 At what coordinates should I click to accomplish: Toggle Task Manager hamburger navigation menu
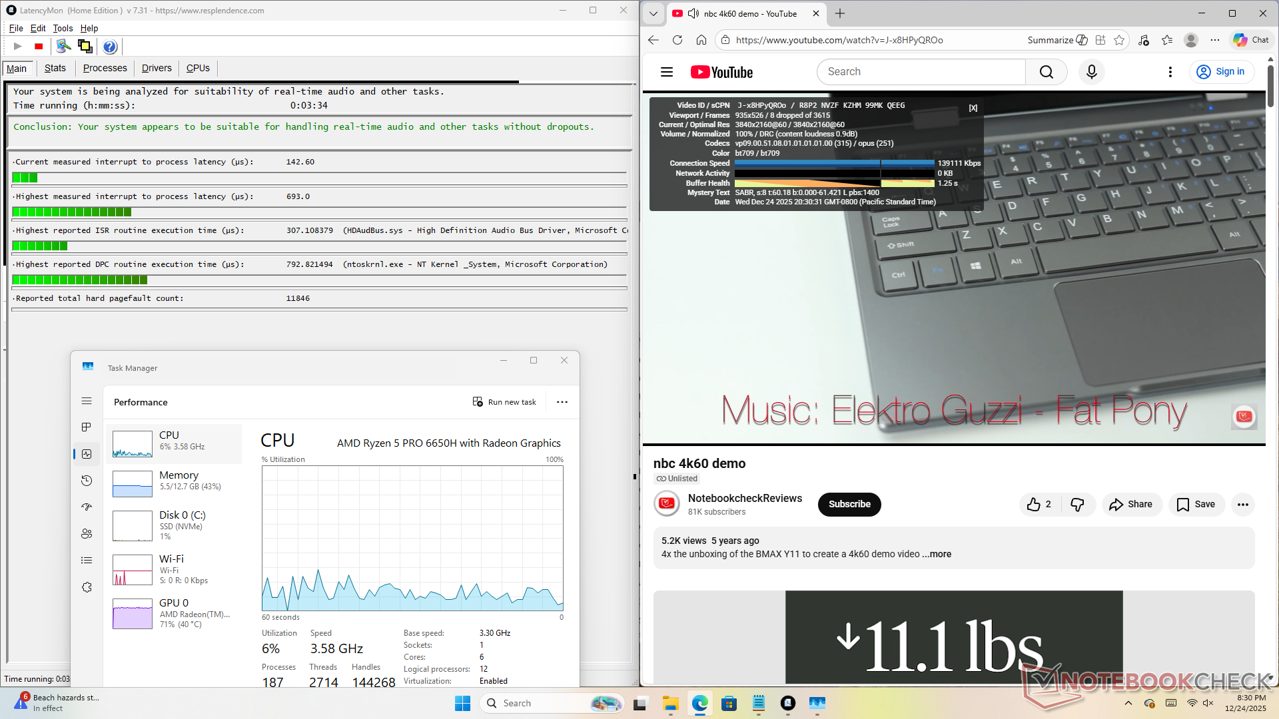[x=87, y=401]
